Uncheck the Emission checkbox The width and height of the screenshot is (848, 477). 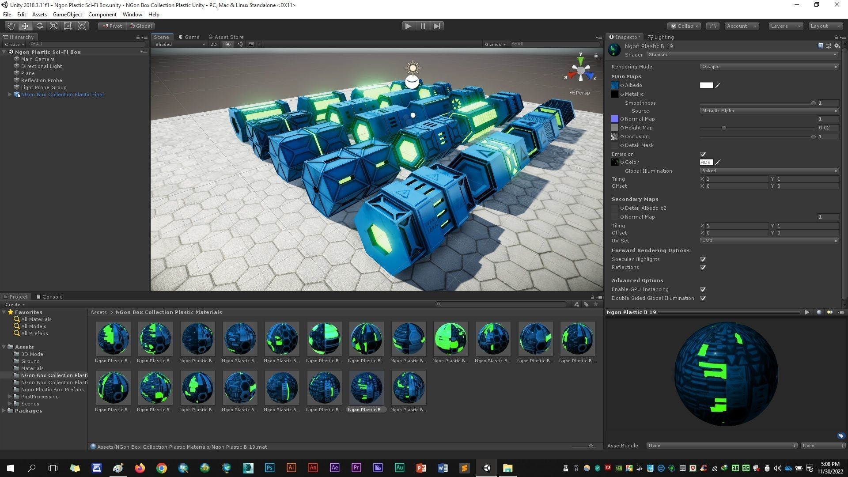point(703,154)
